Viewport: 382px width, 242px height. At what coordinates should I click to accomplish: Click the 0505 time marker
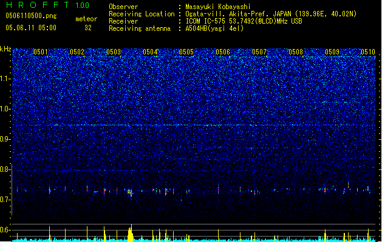[186, 52]
